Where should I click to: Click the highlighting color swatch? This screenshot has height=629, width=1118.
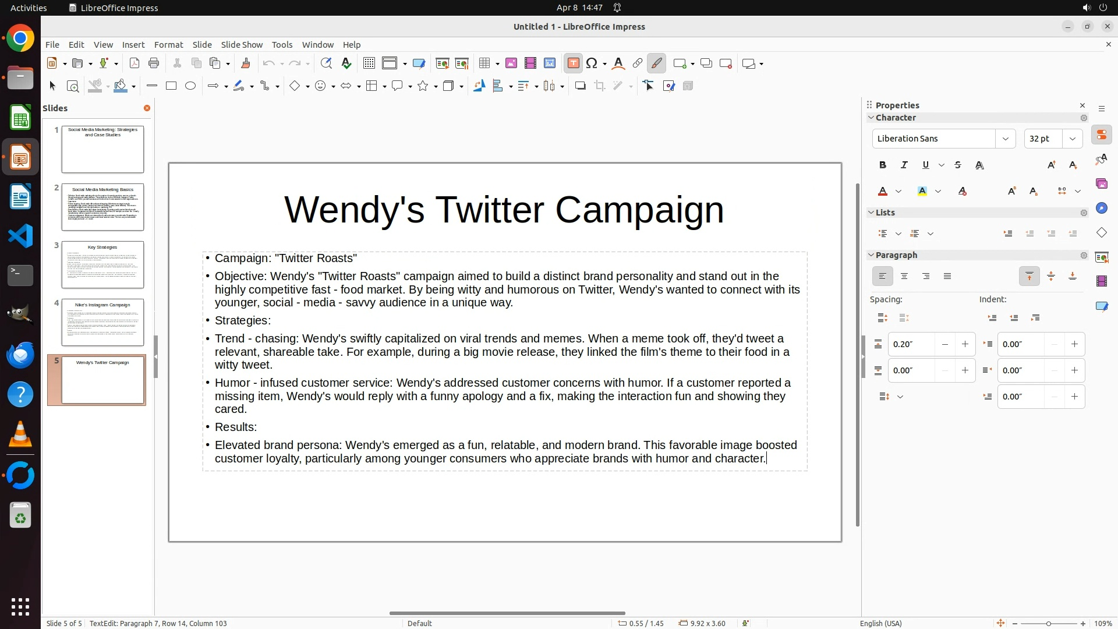coord(922,192)
